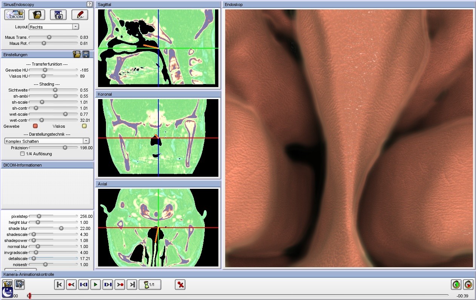Click the green stopwatch icon

[456, 285]
